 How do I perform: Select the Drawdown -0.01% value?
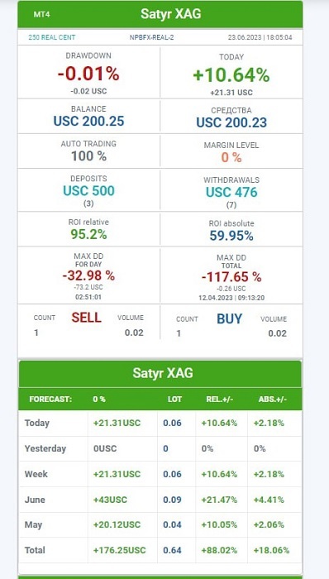pyautogui.click(x=88, y=74)
